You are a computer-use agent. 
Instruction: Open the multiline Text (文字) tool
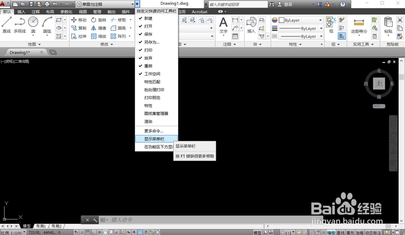224,23
